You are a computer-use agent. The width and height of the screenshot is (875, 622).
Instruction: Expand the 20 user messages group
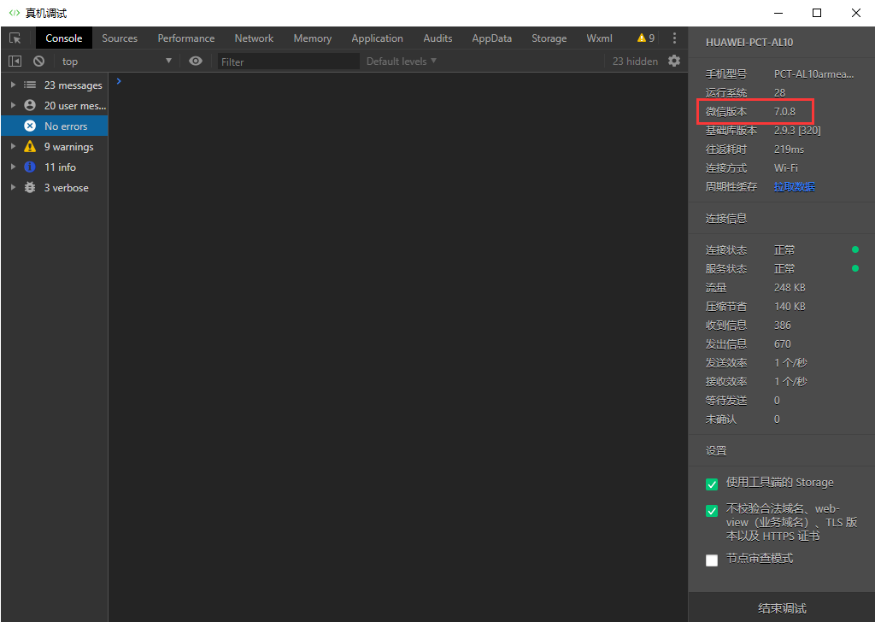tap(14, 105)
